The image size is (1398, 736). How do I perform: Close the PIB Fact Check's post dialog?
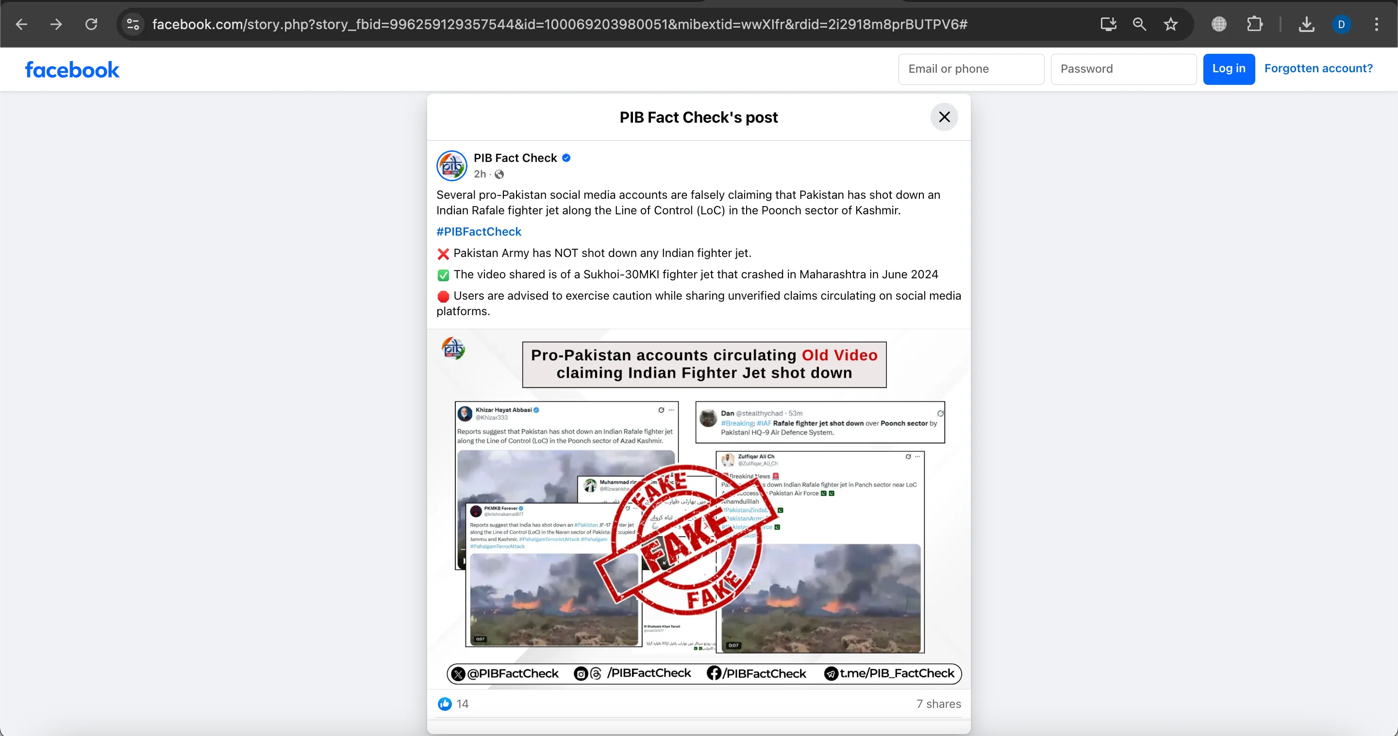(x=944, y=117)
